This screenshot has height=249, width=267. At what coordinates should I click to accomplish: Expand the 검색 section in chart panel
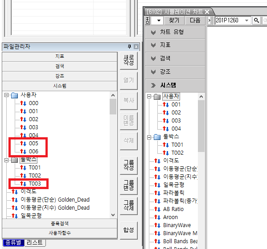click(x=175, y=59)
